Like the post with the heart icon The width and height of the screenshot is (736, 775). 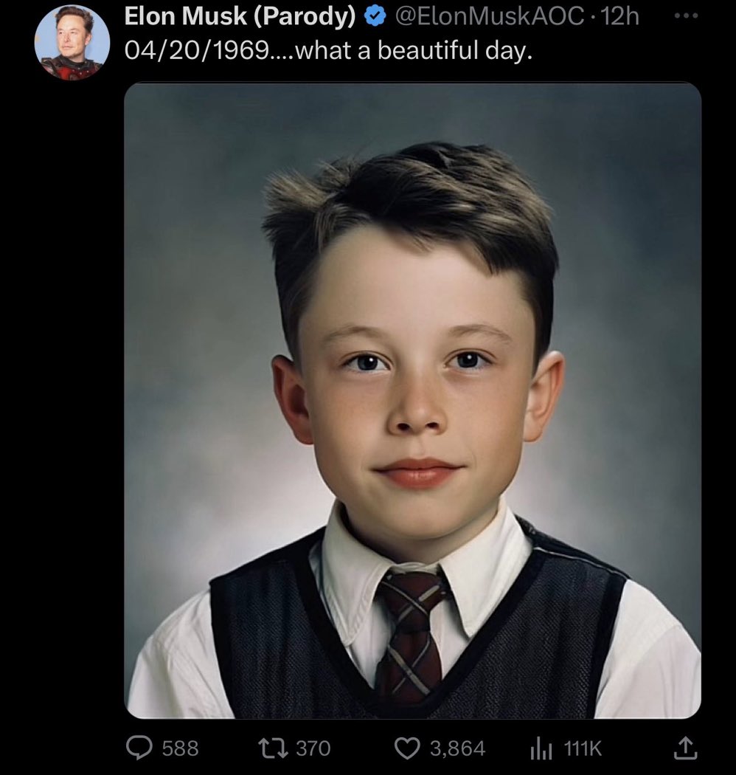[406, 748]
